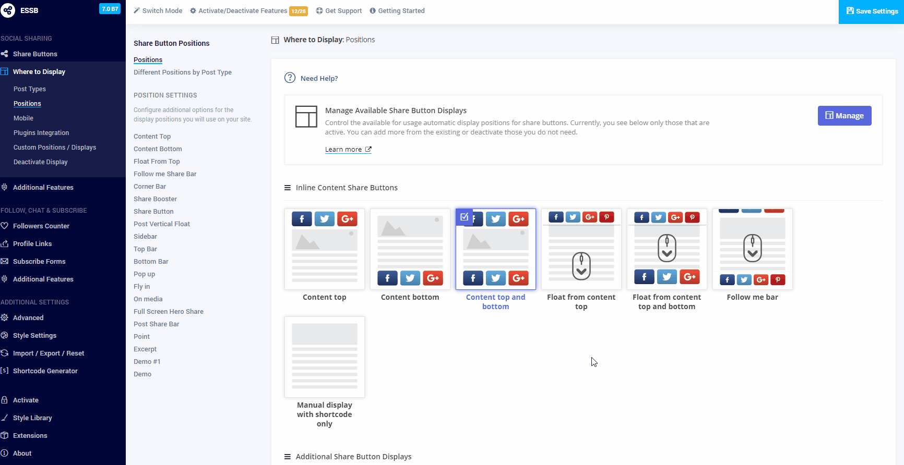Click the Subscribe Forms envelope icon
The width and height of the screenshot is (904, 465).
click(x=4, y=261)
